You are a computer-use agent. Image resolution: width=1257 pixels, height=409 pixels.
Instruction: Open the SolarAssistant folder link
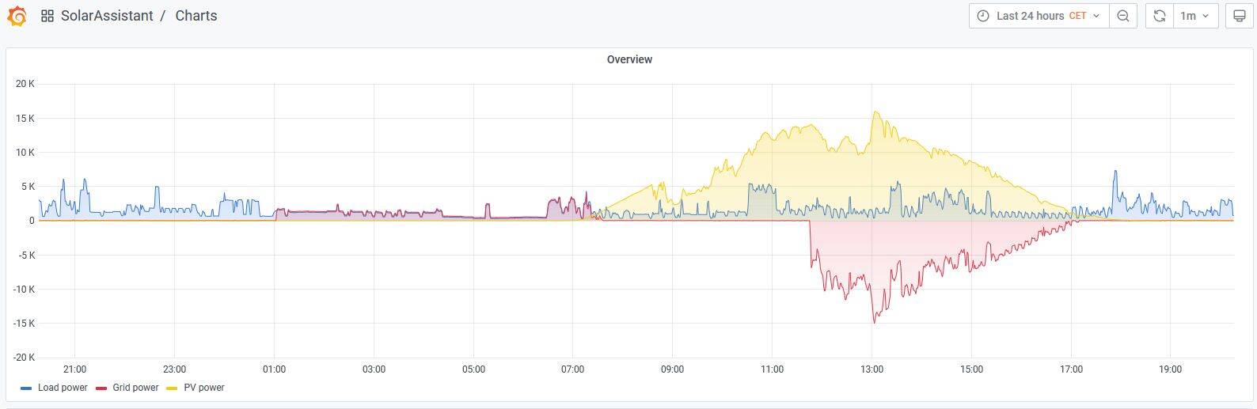click(x=107, y=16)
